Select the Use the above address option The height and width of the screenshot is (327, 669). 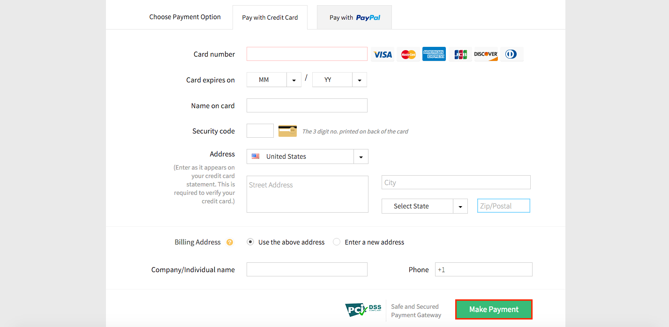click(x=250, y=242)
